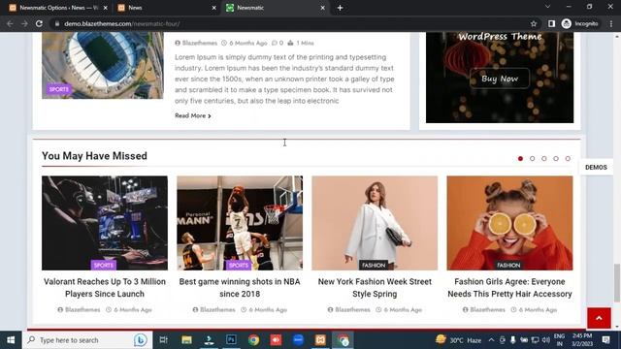
Task: Open New York Fashion Week image
Action: 375,223
